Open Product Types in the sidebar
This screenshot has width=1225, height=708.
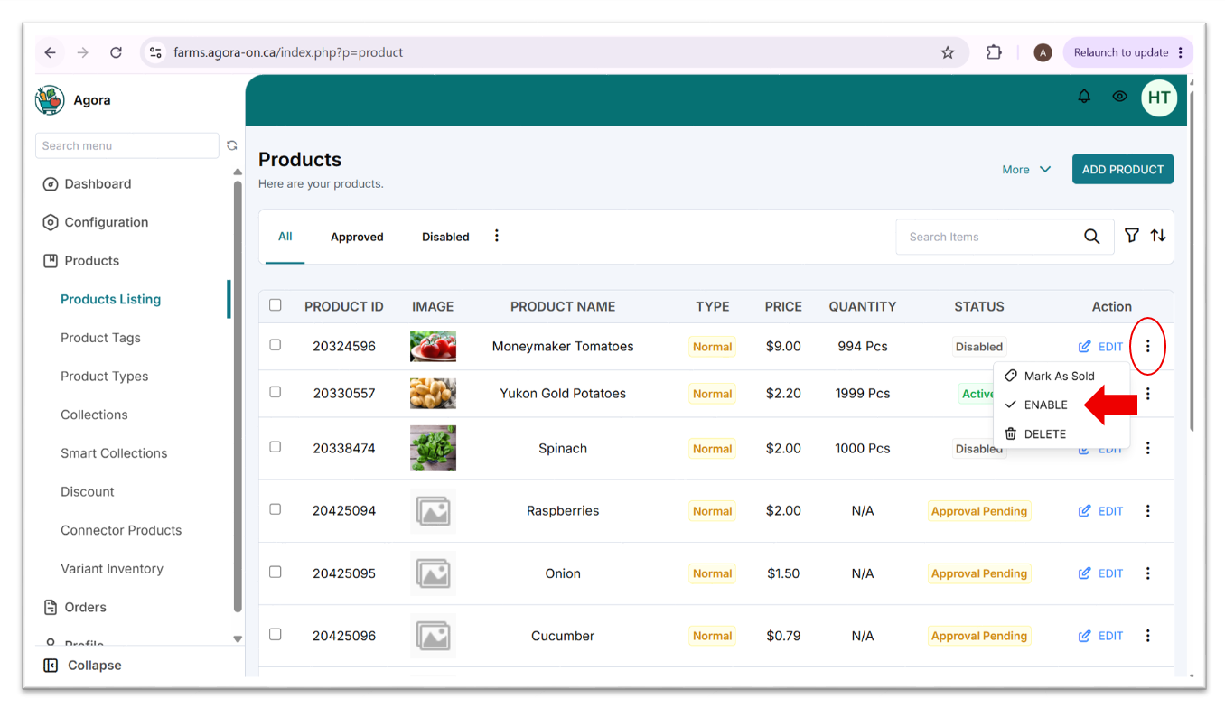pos(105,377)
